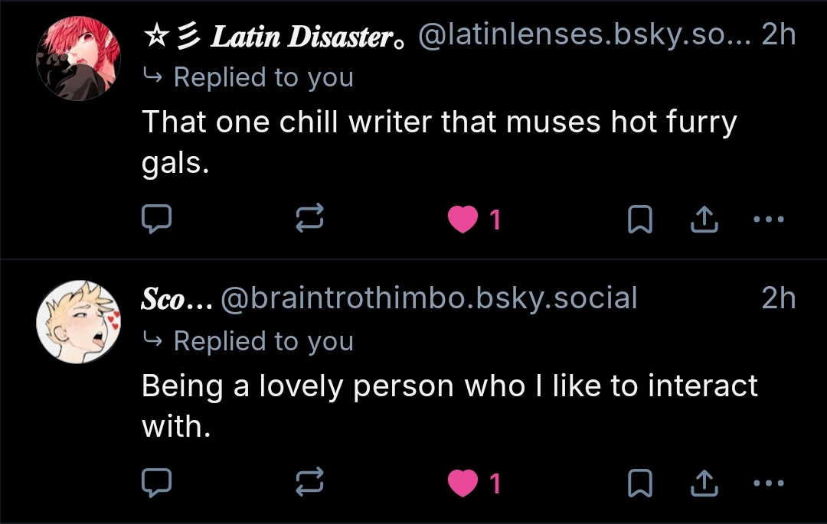This screenshot has height=524, width=827.
Task: Open Latin Disaster's red-haired avatar
Action: [x=79, y=58]
